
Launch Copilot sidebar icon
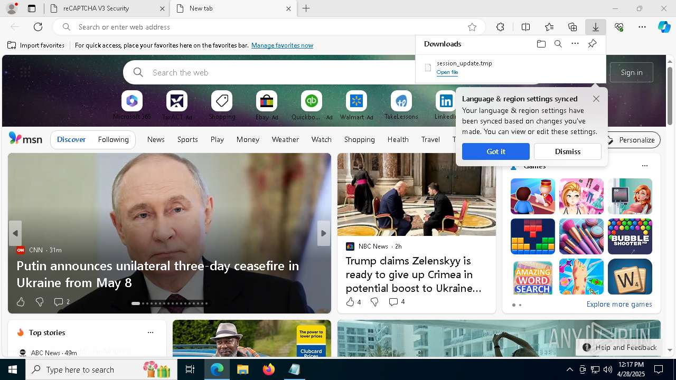(x=664, y=27)
